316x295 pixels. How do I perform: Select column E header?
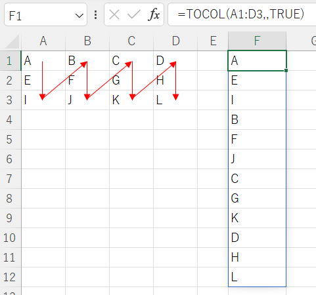213,41
